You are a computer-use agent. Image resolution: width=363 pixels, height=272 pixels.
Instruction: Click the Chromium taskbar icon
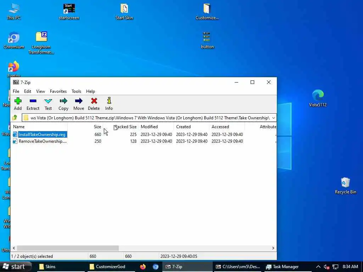(156, 267)
